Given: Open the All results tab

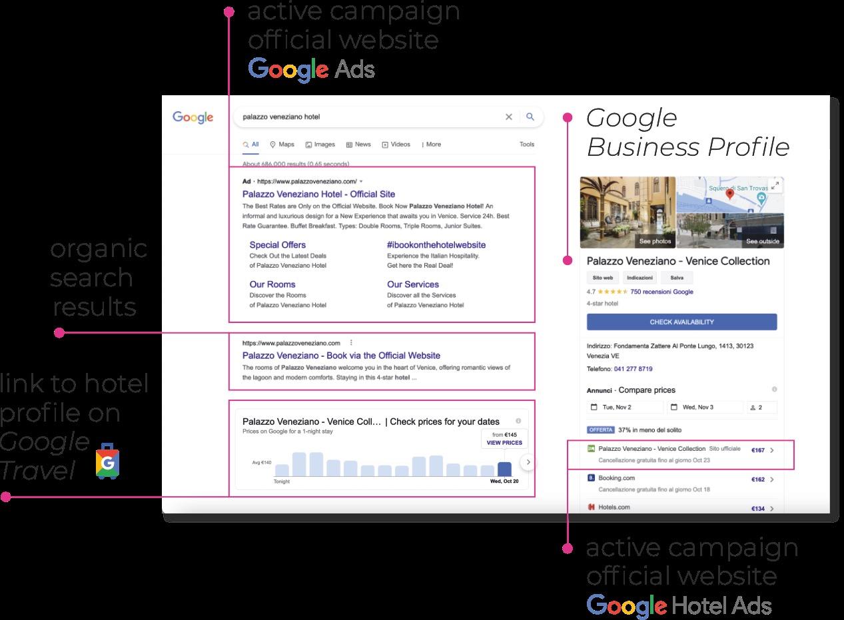Looking at the screenshot, I should (x=251, y=145).
